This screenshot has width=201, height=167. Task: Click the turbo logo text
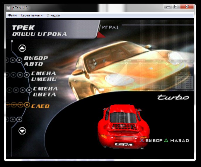[x=173, y=98]
